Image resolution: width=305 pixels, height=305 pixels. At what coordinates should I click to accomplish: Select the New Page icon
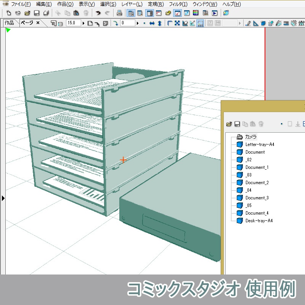pyautogui.click(x=17, y=13)
